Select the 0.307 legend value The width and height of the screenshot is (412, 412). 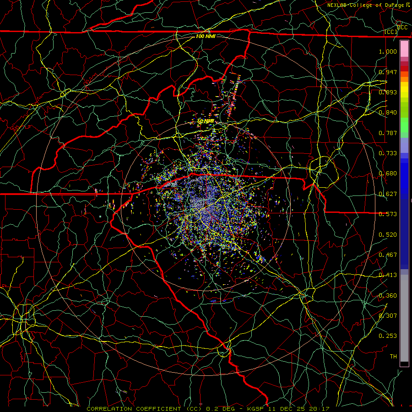pos(388,316)
